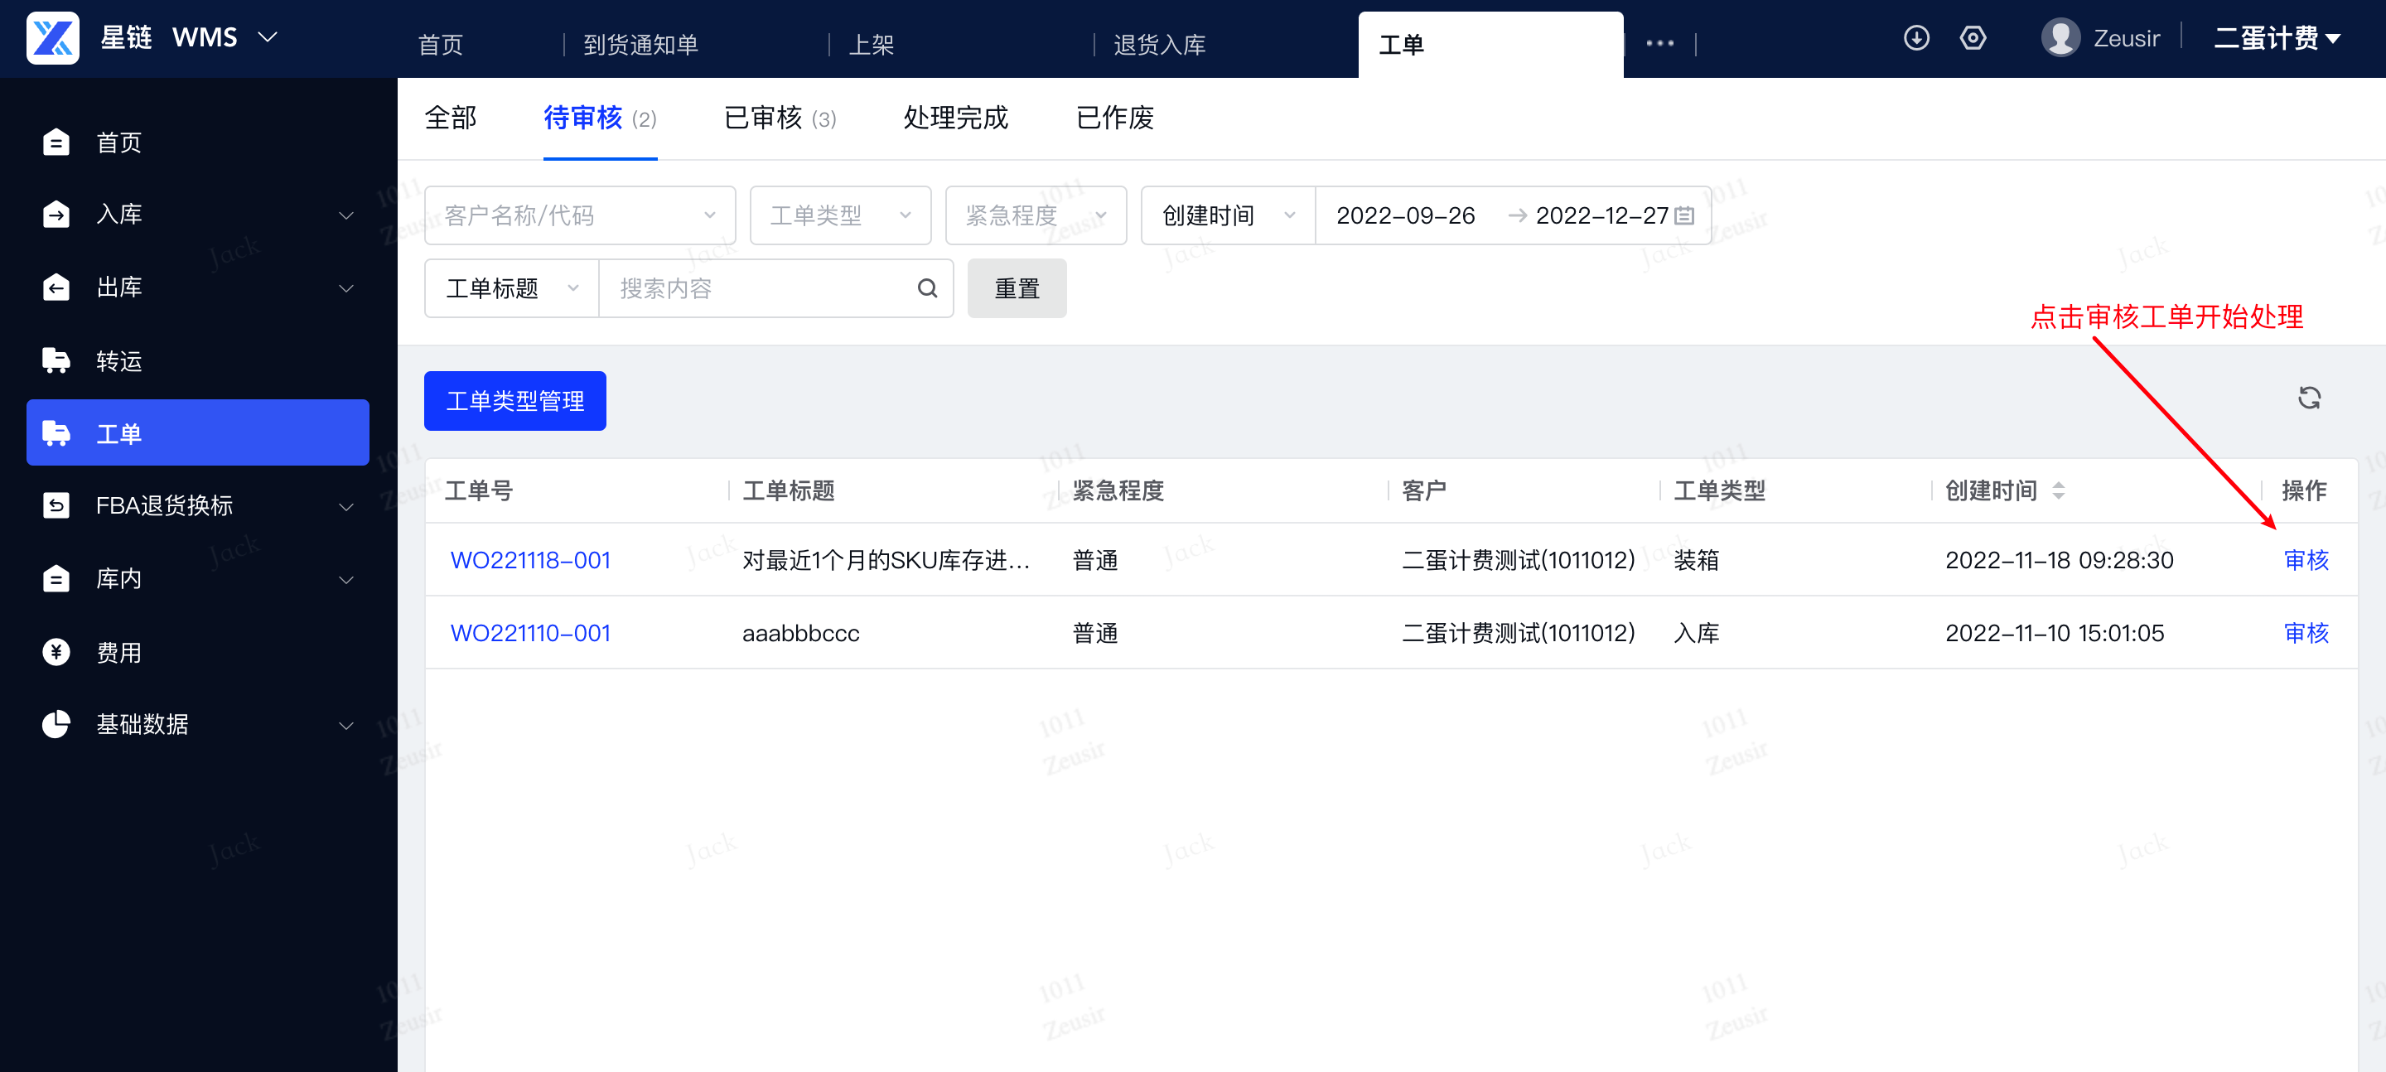Open the 客户名称/代码 dropdown
This screenshot has height=1072, width=2386.
point(580,216)
